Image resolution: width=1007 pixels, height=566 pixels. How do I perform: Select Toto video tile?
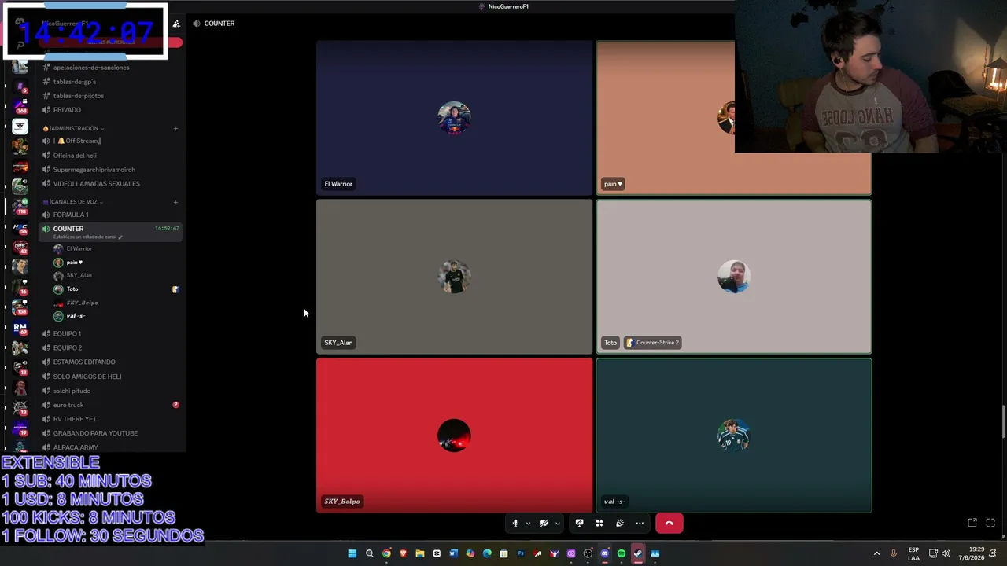[734, 277]
